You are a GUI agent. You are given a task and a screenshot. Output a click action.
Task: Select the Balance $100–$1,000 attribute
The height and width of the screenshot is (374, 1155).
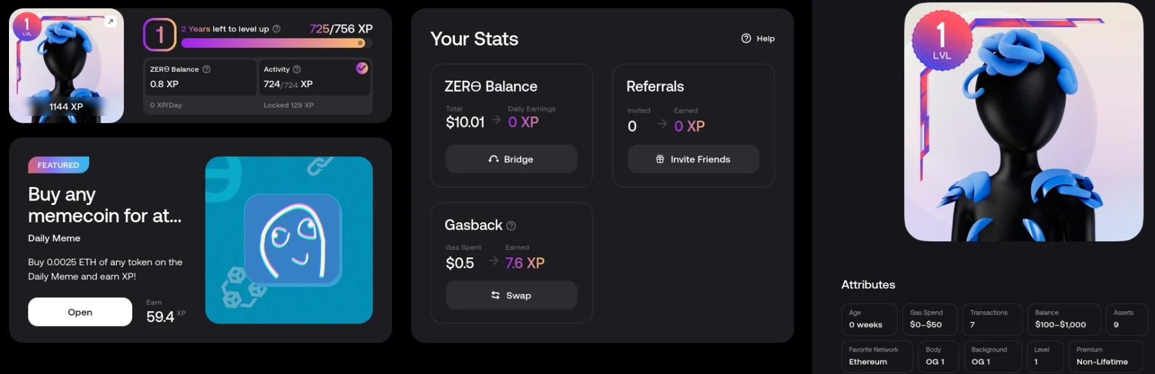click(1064, 319)
